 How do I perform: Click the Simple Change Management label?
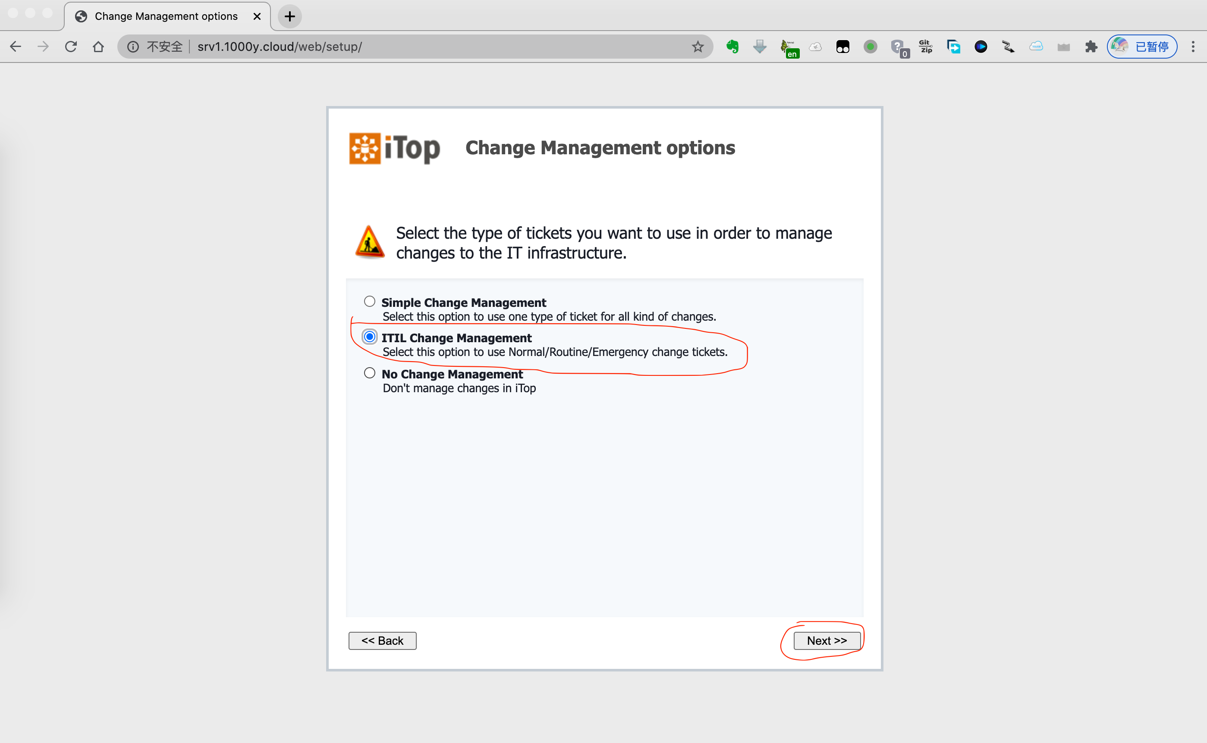tap(463, 303)
